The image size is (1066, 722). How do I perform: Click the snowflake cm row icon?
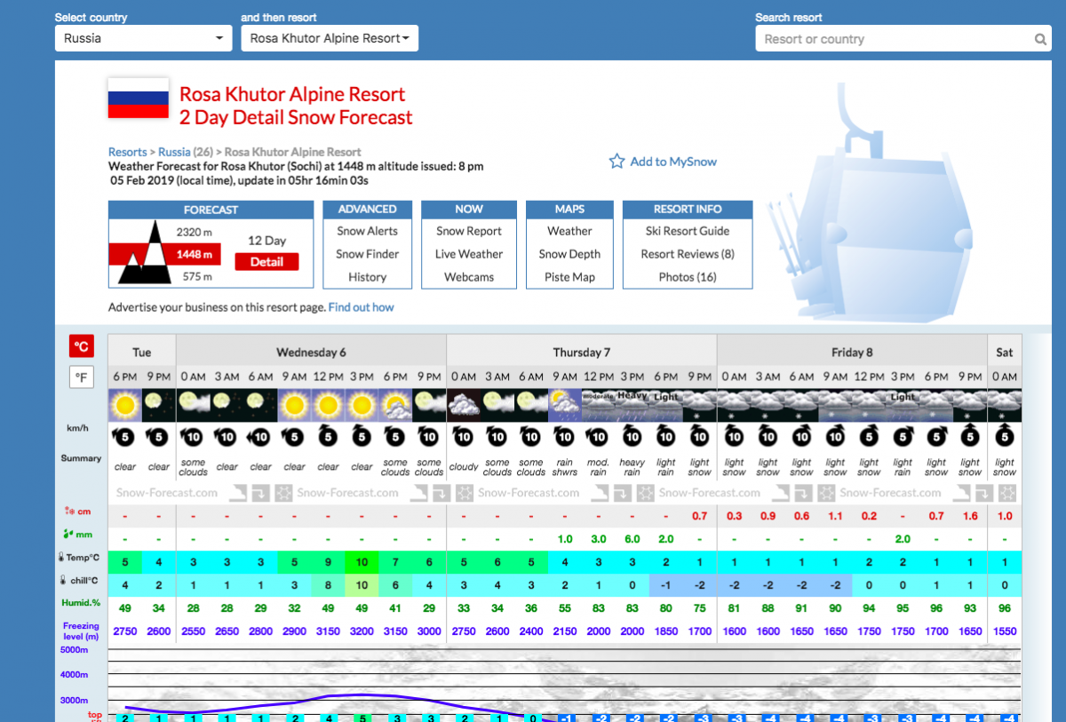(x=69, y=511)
